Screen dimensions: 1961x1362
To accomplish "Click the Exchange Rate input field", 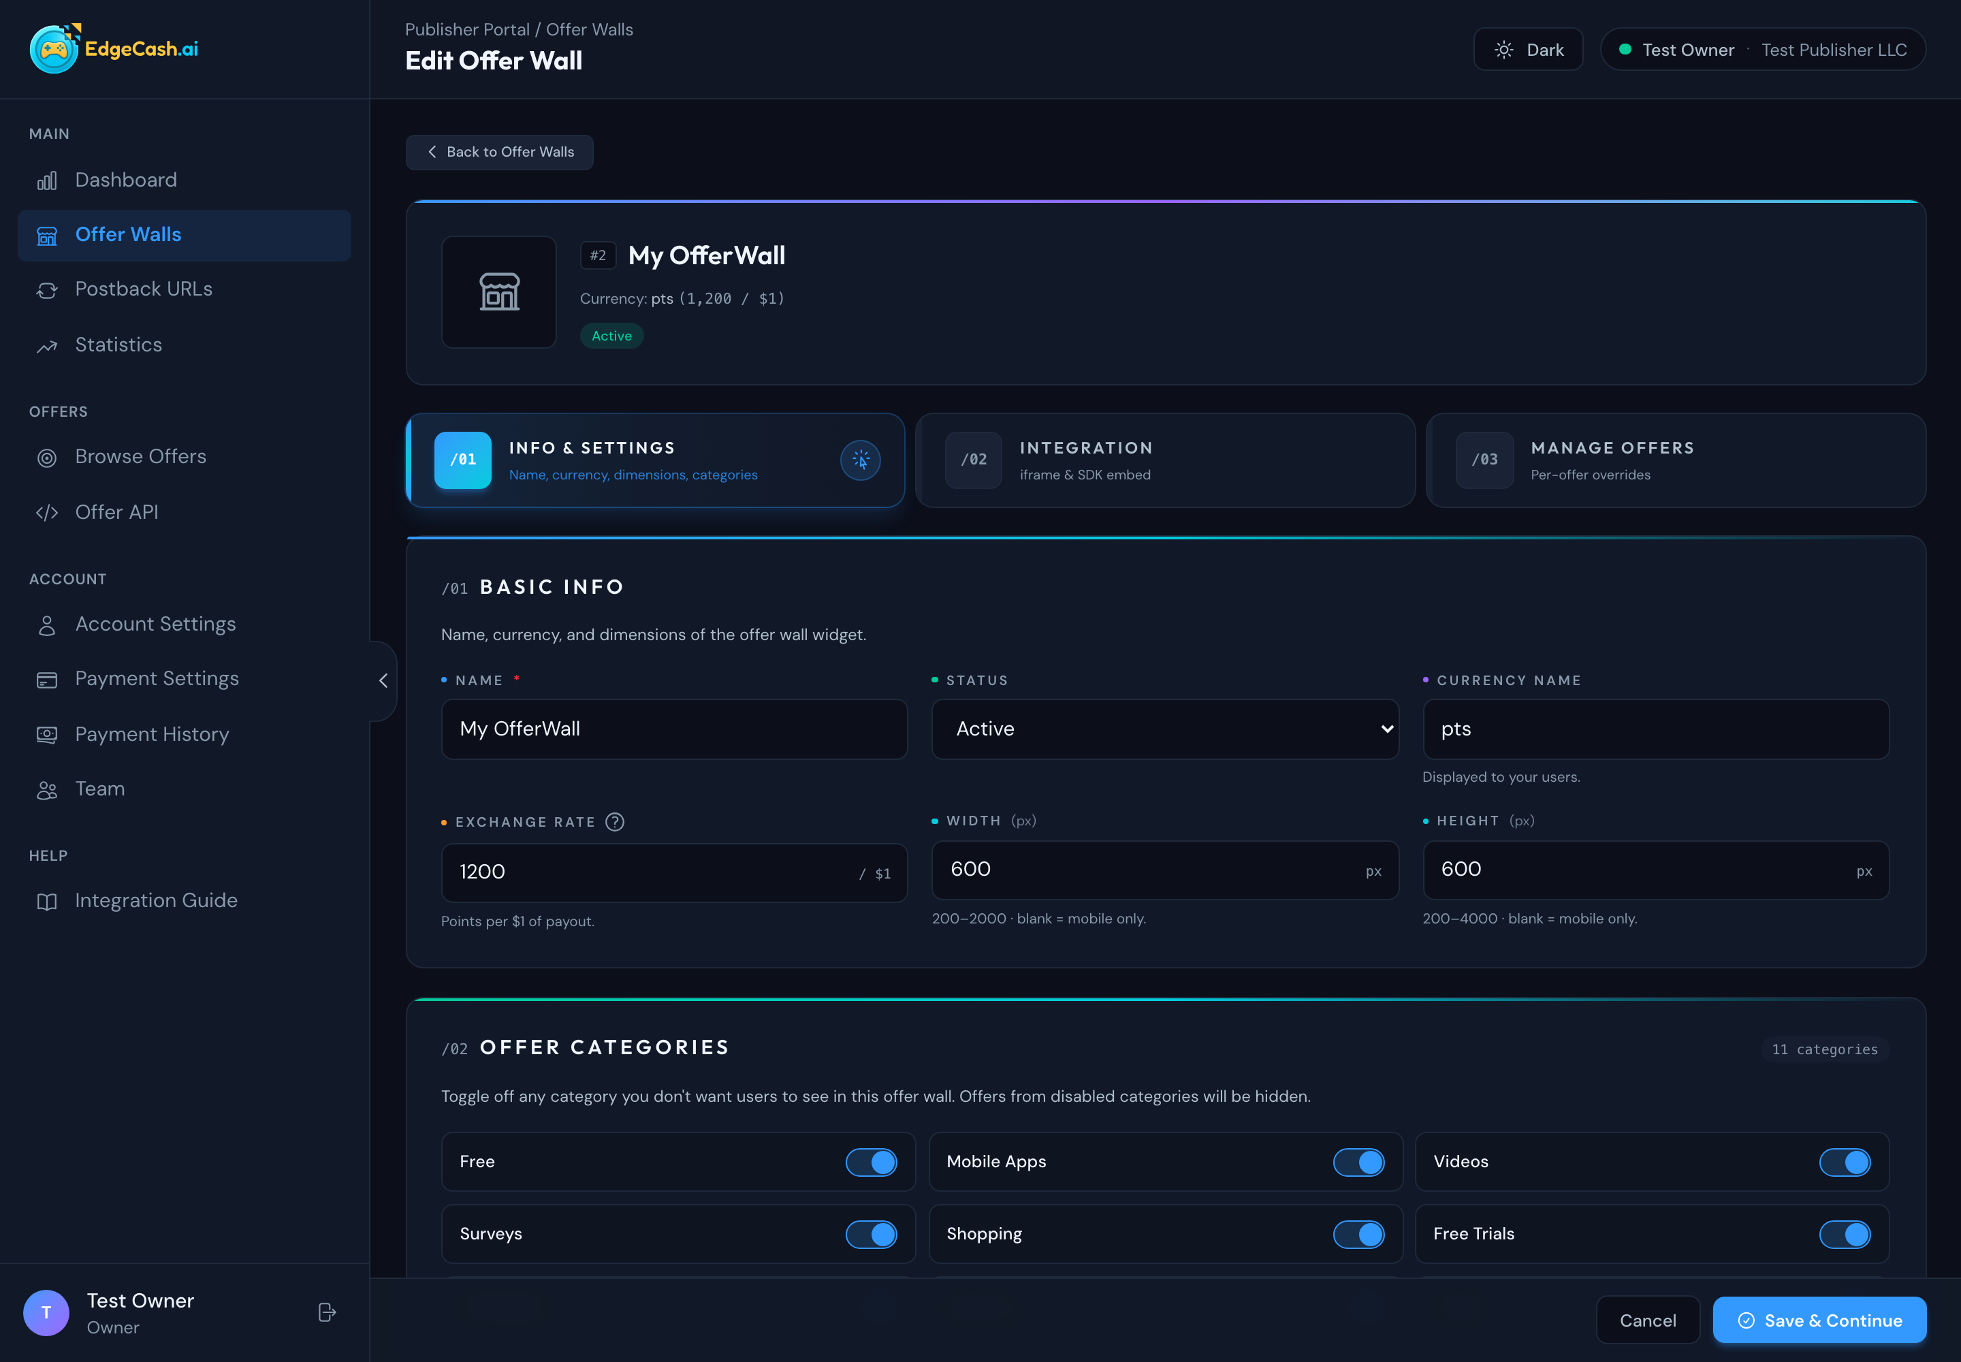I will [x=674, y=872].
